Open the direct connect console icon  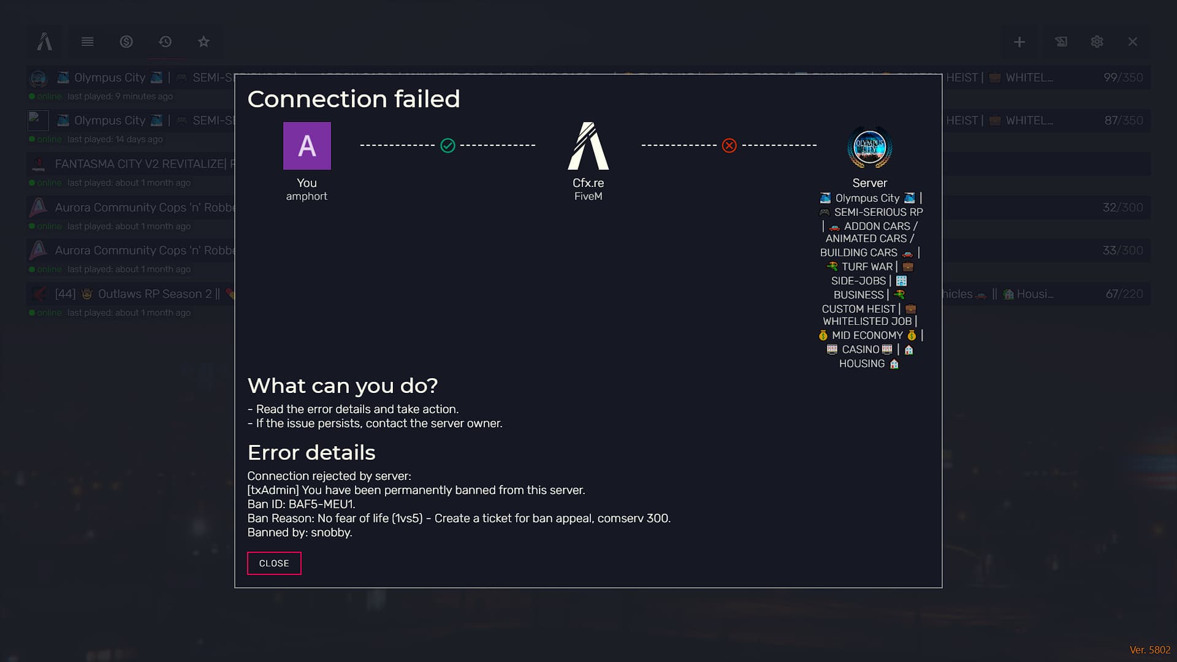(x=1061, y=42)
